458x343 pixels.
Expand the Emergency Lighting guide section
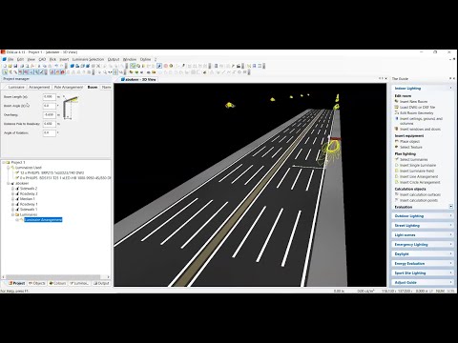coord(423,245)
